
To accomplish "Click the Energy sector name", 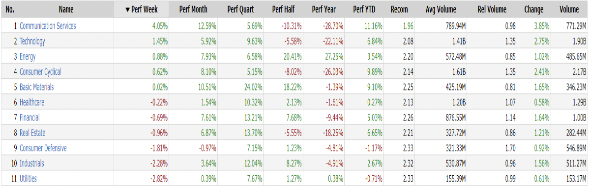I will click(x=28, y=56).
